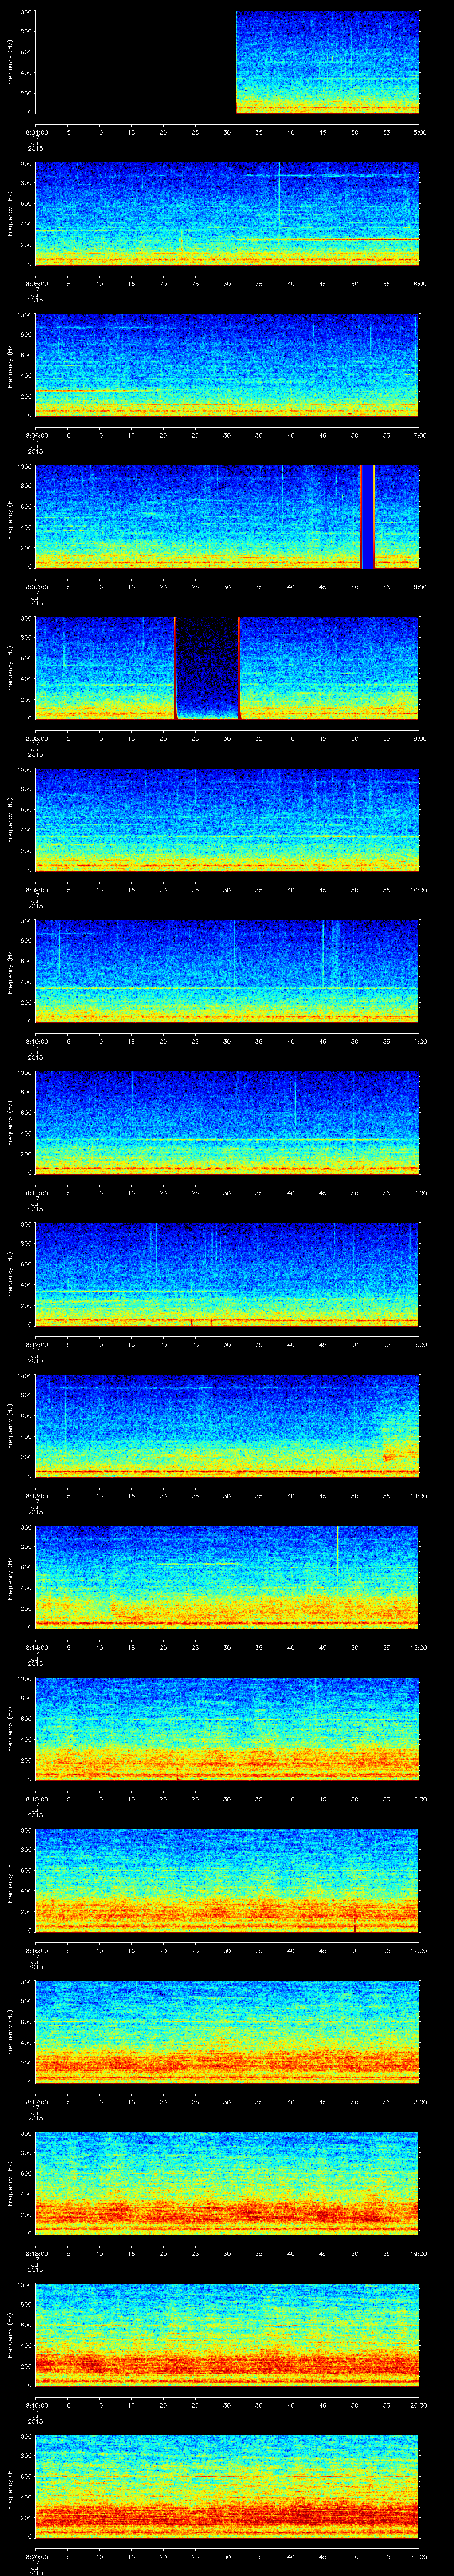This screenshot has height=2576, width=454.
Task: Click the '8:11:00' start time label
Action: coord(36,1193)
